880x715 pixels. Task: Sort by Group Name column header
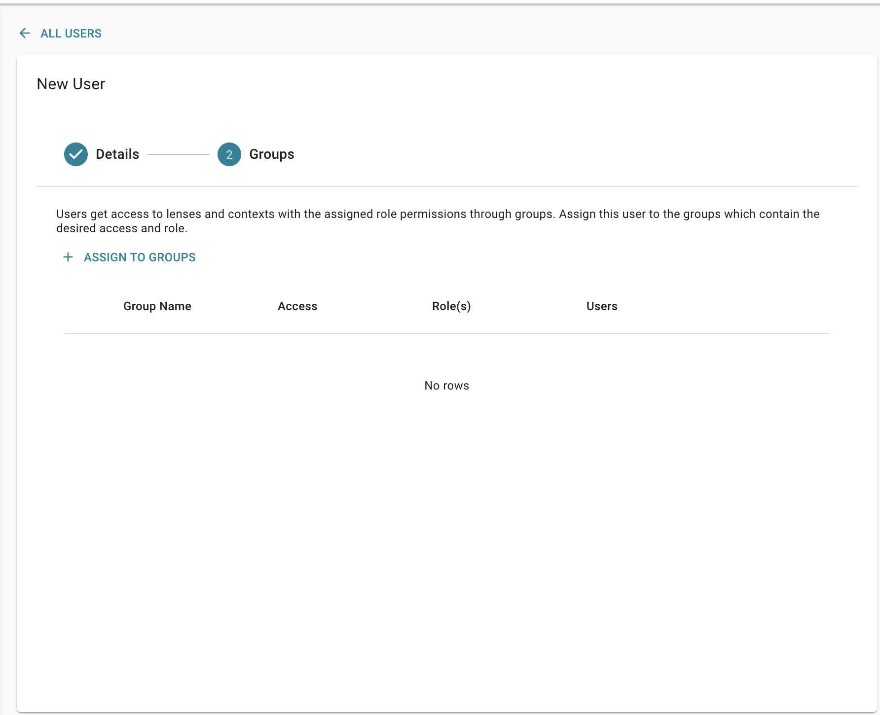(x=157, y=306)
